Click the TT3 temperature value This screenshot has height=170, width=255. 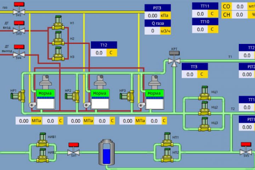[x=189, y=74]
